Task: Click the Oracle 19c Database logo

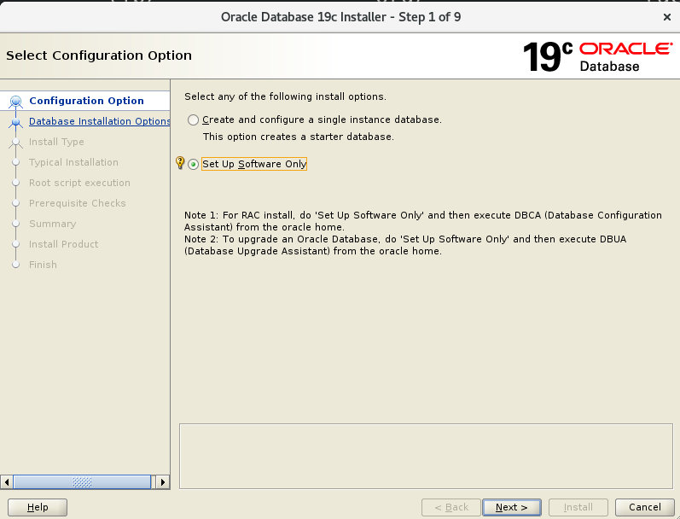Action: [x=598, y=56]
